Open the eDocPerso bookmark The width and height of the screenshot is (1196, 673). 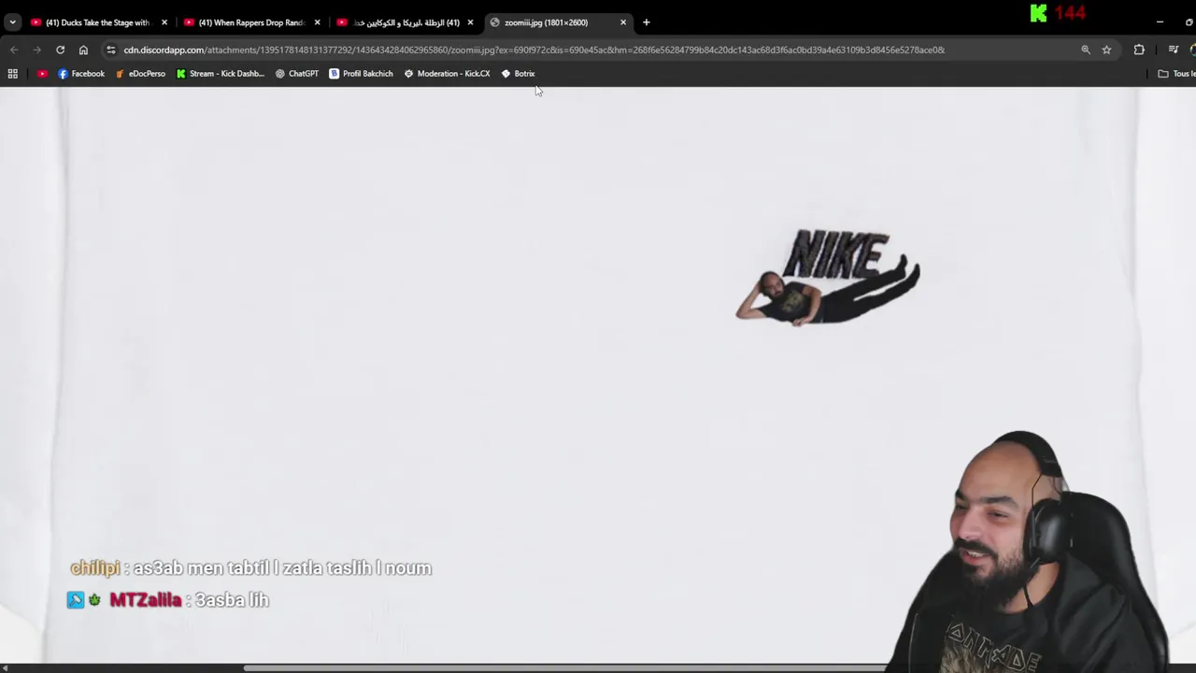click(x=140, y=73)
